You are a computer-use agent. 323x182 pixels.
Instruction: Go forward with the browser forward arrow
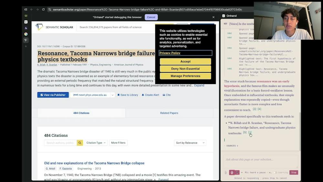point(37,9)
